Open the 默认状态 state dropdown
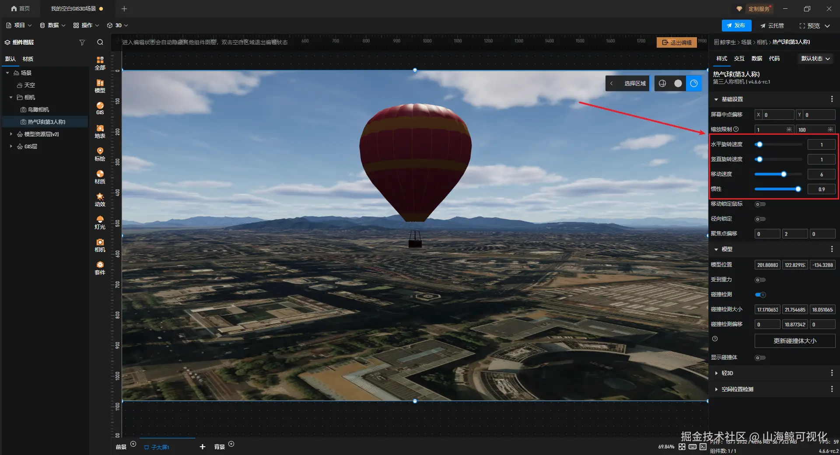The image size is (840, 455). (815, 59)
